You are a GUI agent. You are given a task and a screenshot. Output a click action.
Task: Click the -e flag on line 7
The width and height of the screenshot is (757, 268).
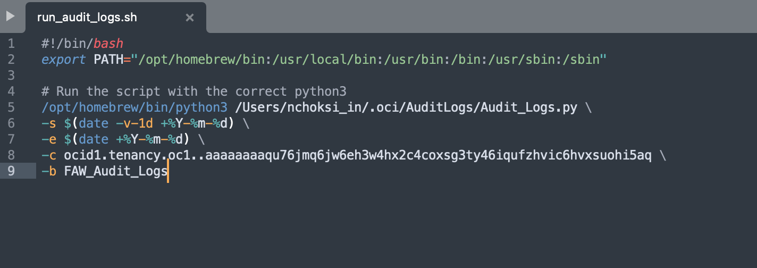pos(49,139)
